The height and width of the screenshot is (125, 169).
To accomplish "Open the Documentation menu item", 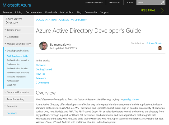I will 34,12.
